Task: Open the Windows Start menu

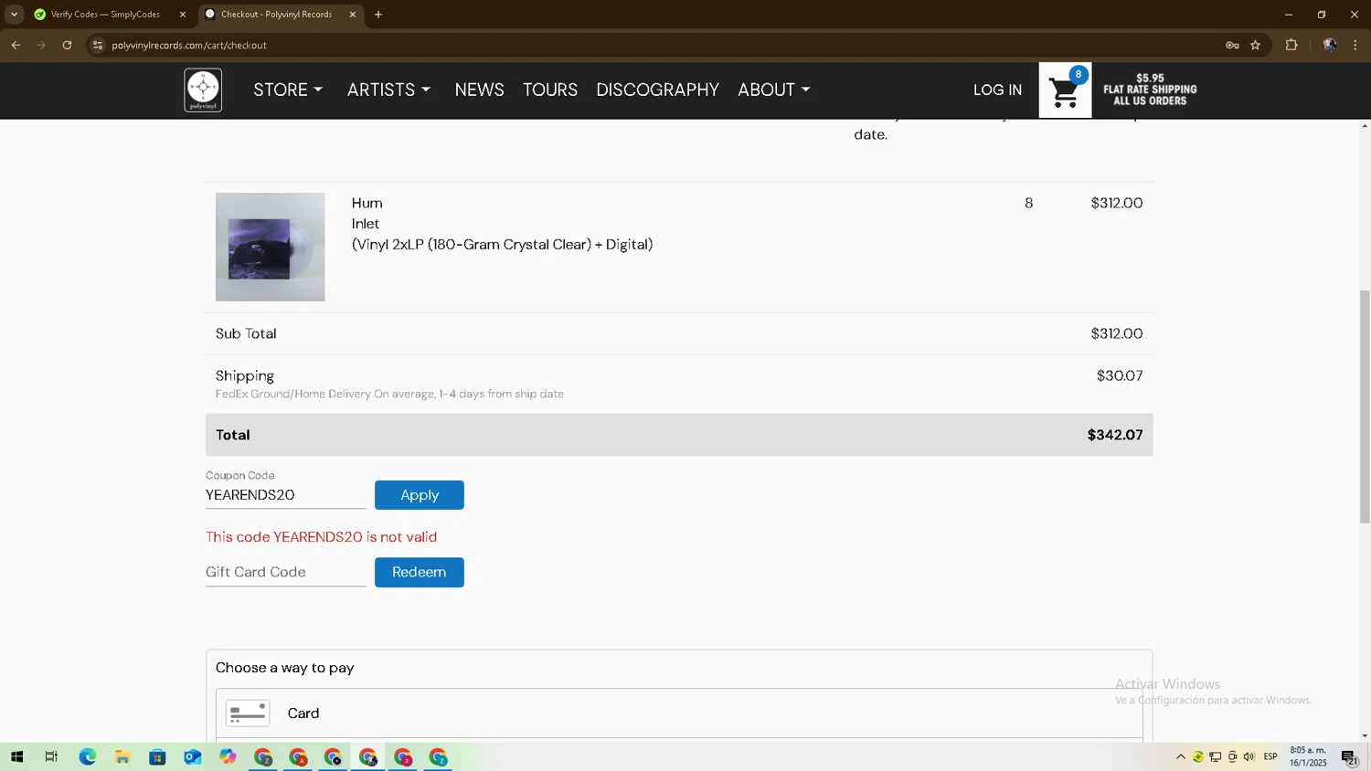Action: point(16,757)
